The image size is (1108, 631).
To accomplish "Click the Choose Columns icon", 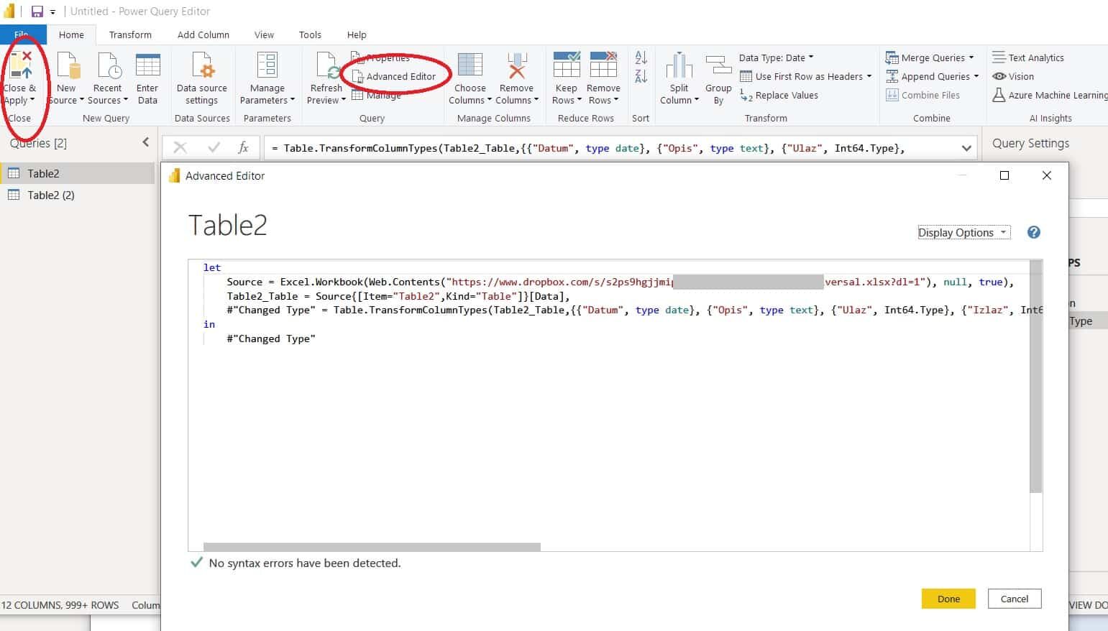I will coord(470,65).
